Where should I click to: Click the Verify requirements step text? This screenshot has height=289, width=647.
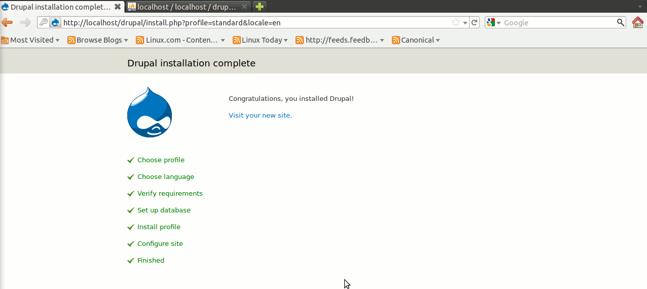pyautogui.click(x=170, y=194)
